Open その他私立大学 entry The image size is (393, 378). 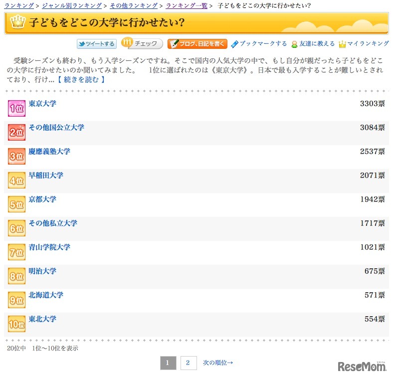tap(53, 223)
